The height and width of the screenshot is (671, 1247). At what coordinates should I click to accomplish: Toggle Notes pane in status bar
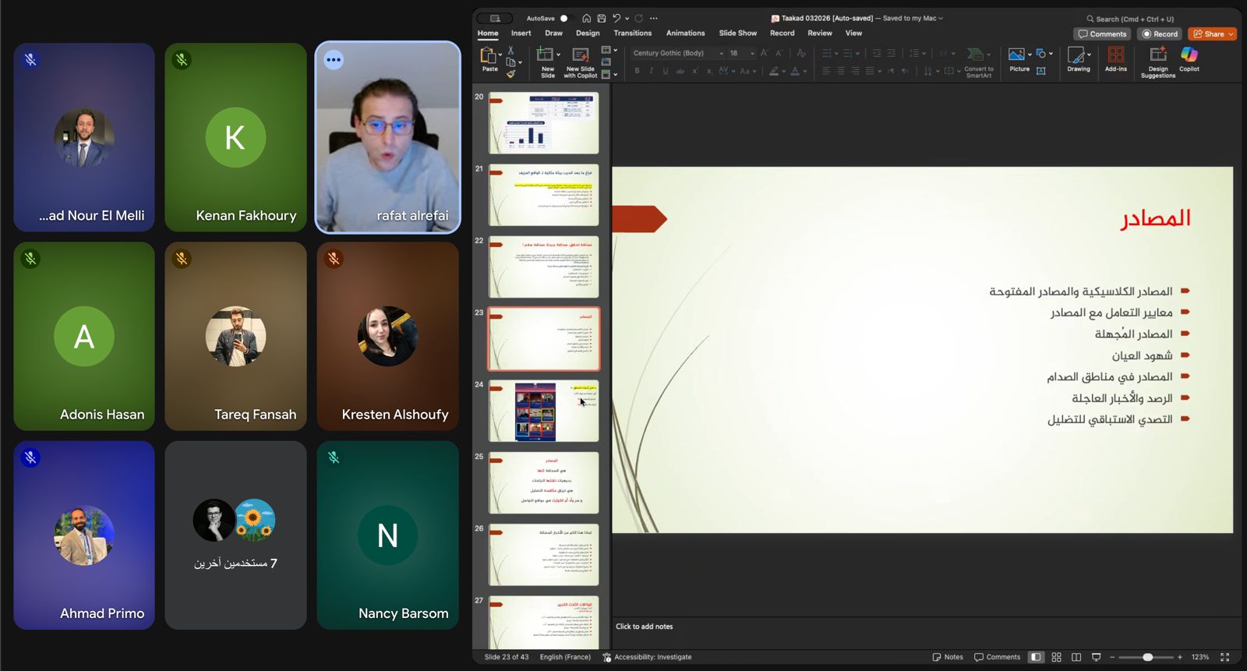[948, 657]
